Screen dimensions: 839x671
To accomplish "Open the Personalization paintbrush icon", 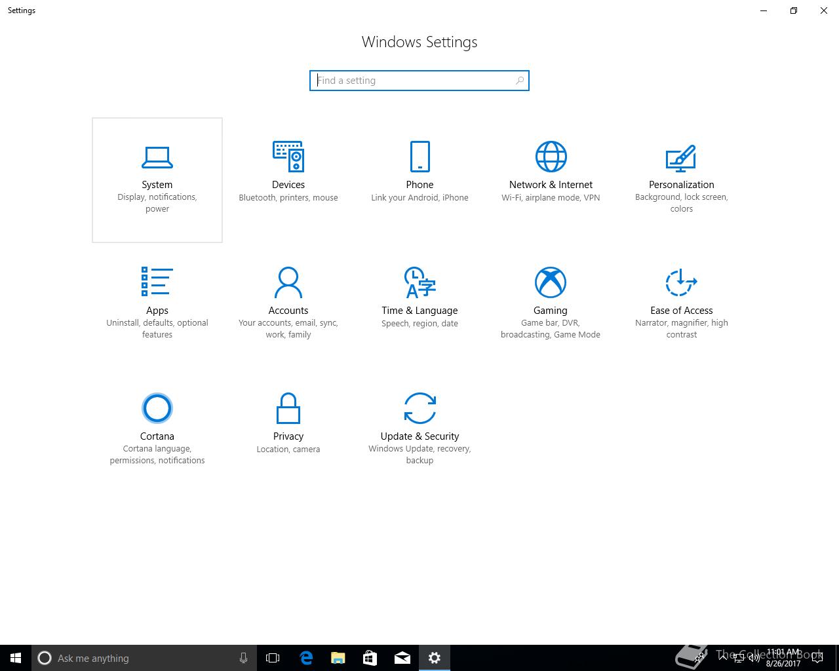I will (681, 157).
